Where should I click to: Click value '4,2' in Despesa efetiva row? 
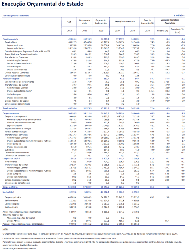click(168, 187)
